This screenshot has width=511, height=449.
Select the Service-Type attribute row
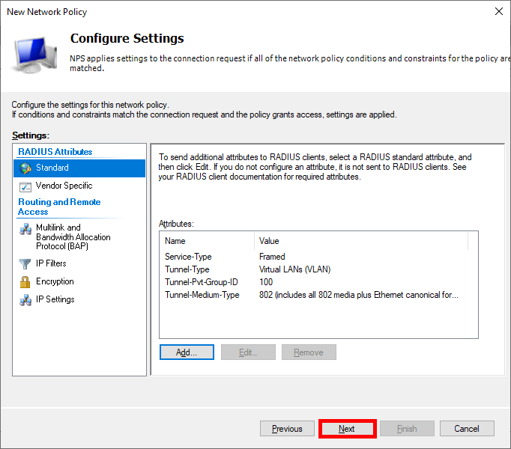click(188, 257)
